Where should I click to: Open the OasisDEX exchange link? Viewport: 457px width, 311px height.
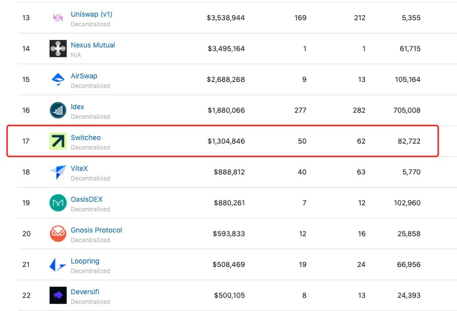(x=87, y=200)
